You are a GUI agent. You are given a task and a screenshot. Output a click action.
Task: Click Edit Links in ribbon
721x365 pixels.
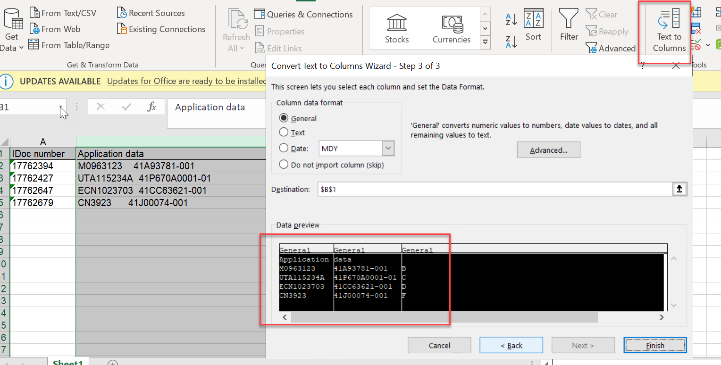pos(278,48)
